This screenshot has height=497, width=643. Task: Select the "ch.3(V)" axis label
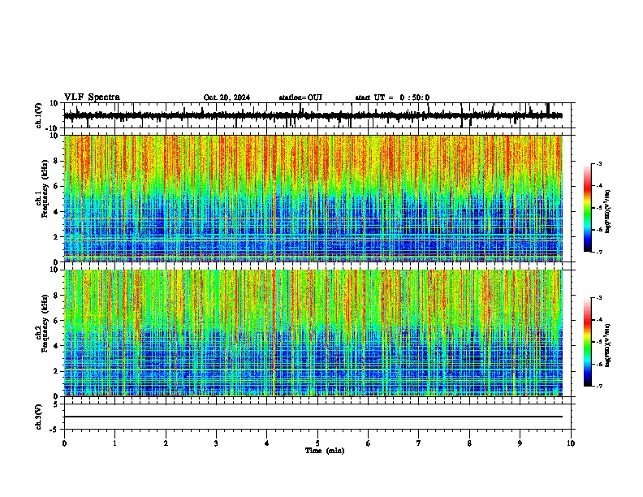click(39, 417)
